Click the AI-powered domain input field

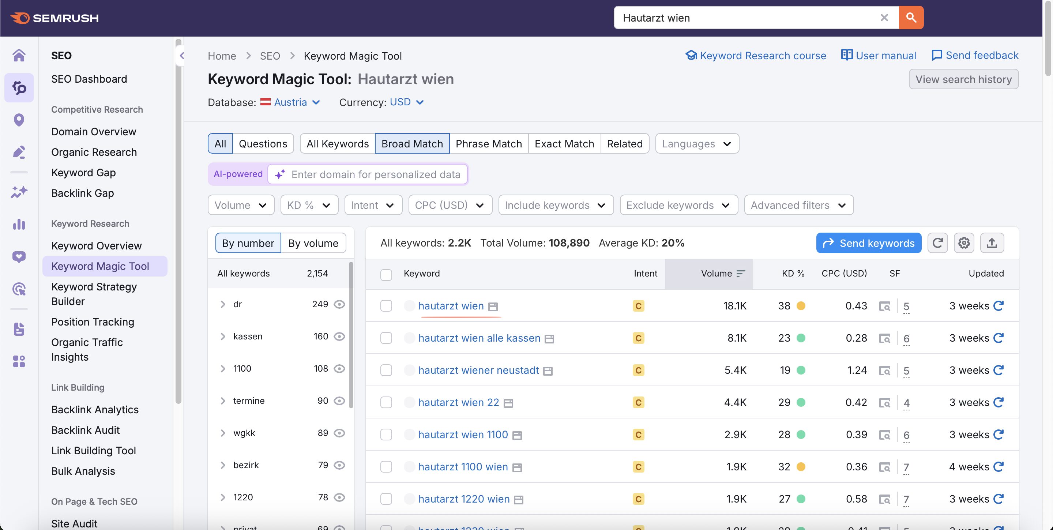click(368, 174)
